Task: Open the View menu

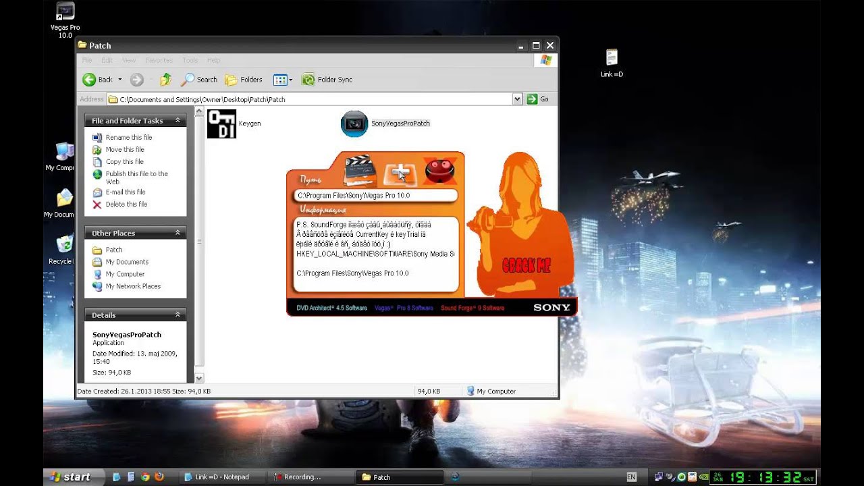Action: point(129,60)
